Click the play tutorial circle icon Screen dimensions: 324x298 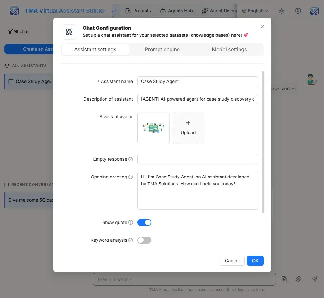298,10
